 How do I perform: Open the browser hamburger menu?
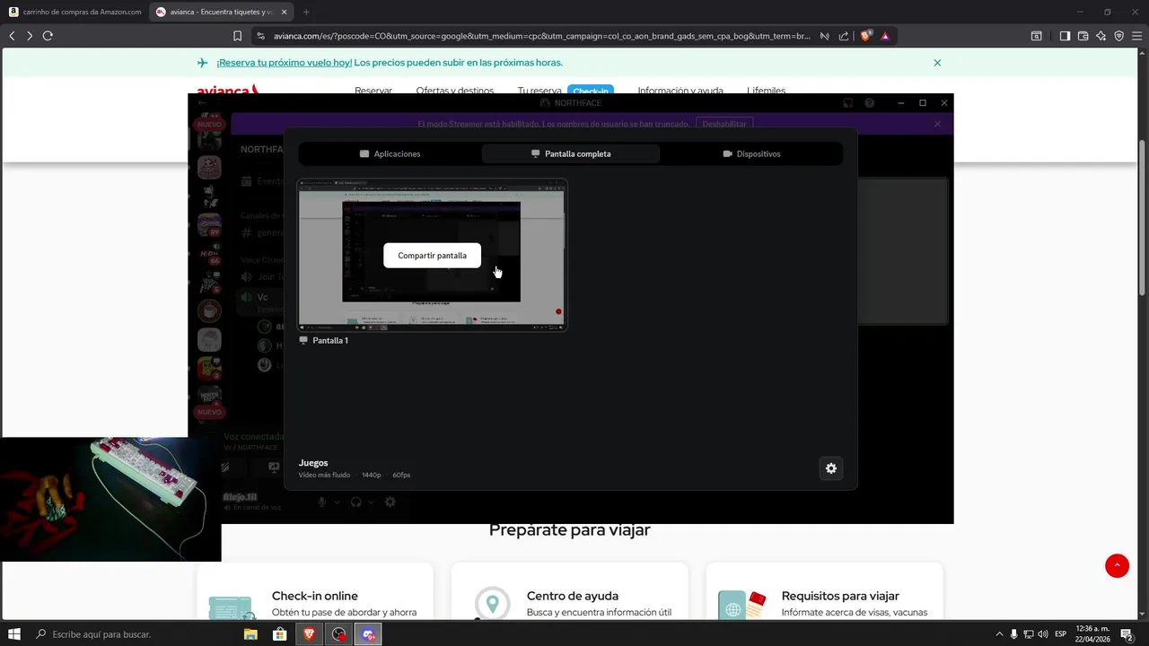pos(1136,36)
